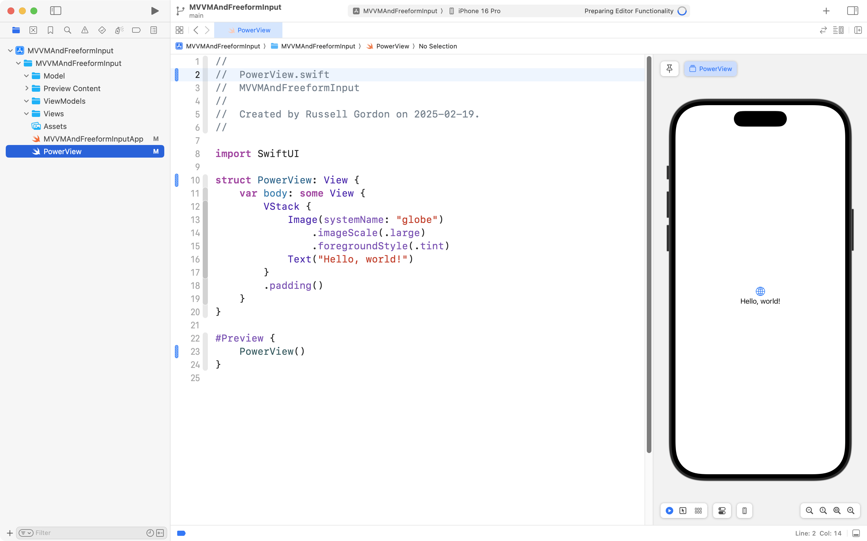Collapse the ViewModels folder chevron
867x541 pixels.
click(26, 101)
